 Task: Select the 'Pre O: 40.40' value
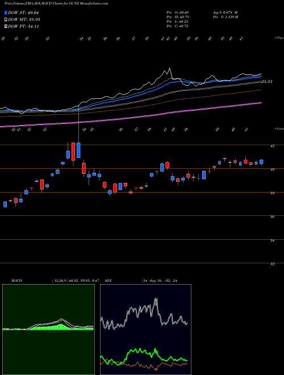pos(177,13)
